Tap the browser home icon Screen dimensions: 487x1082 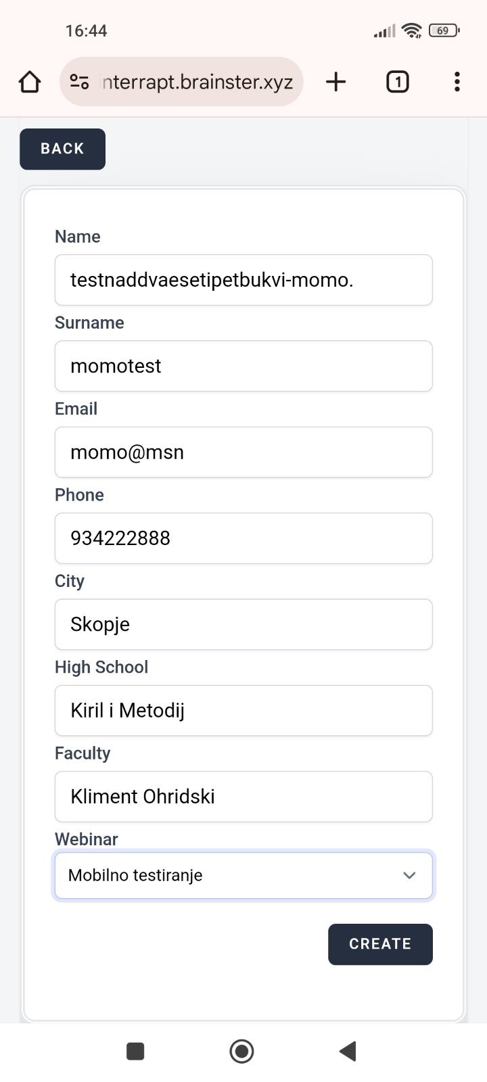tap(30, 83)
